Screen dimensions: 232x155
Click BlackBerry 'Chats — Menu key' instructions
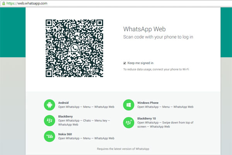84,122
